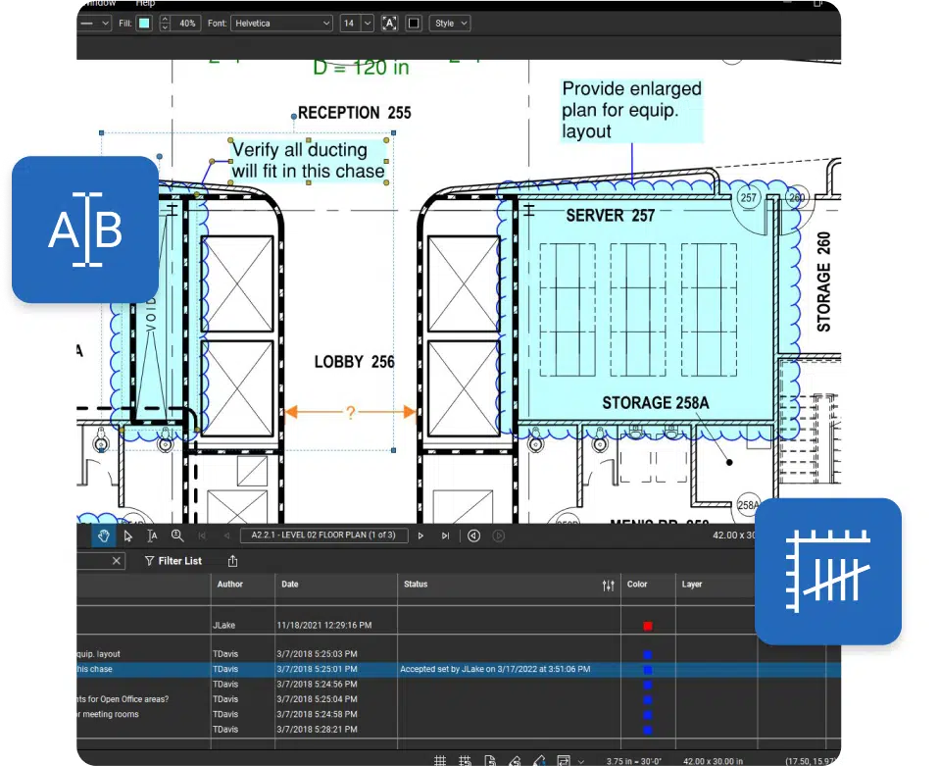Toggle snap to grid in status bar
Screen dimensions: 939x766
[465, 760]
